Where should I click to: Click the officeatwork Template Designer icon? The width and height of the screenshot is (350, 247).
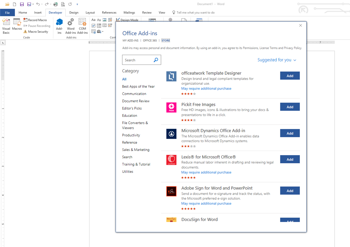click(171, 76)
